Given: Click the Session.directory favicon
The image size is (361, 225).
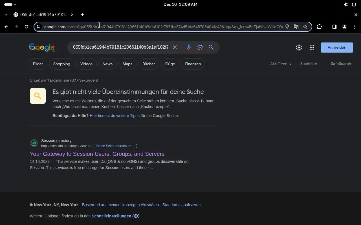Looking at the screenshot, I should coord(34,143).
